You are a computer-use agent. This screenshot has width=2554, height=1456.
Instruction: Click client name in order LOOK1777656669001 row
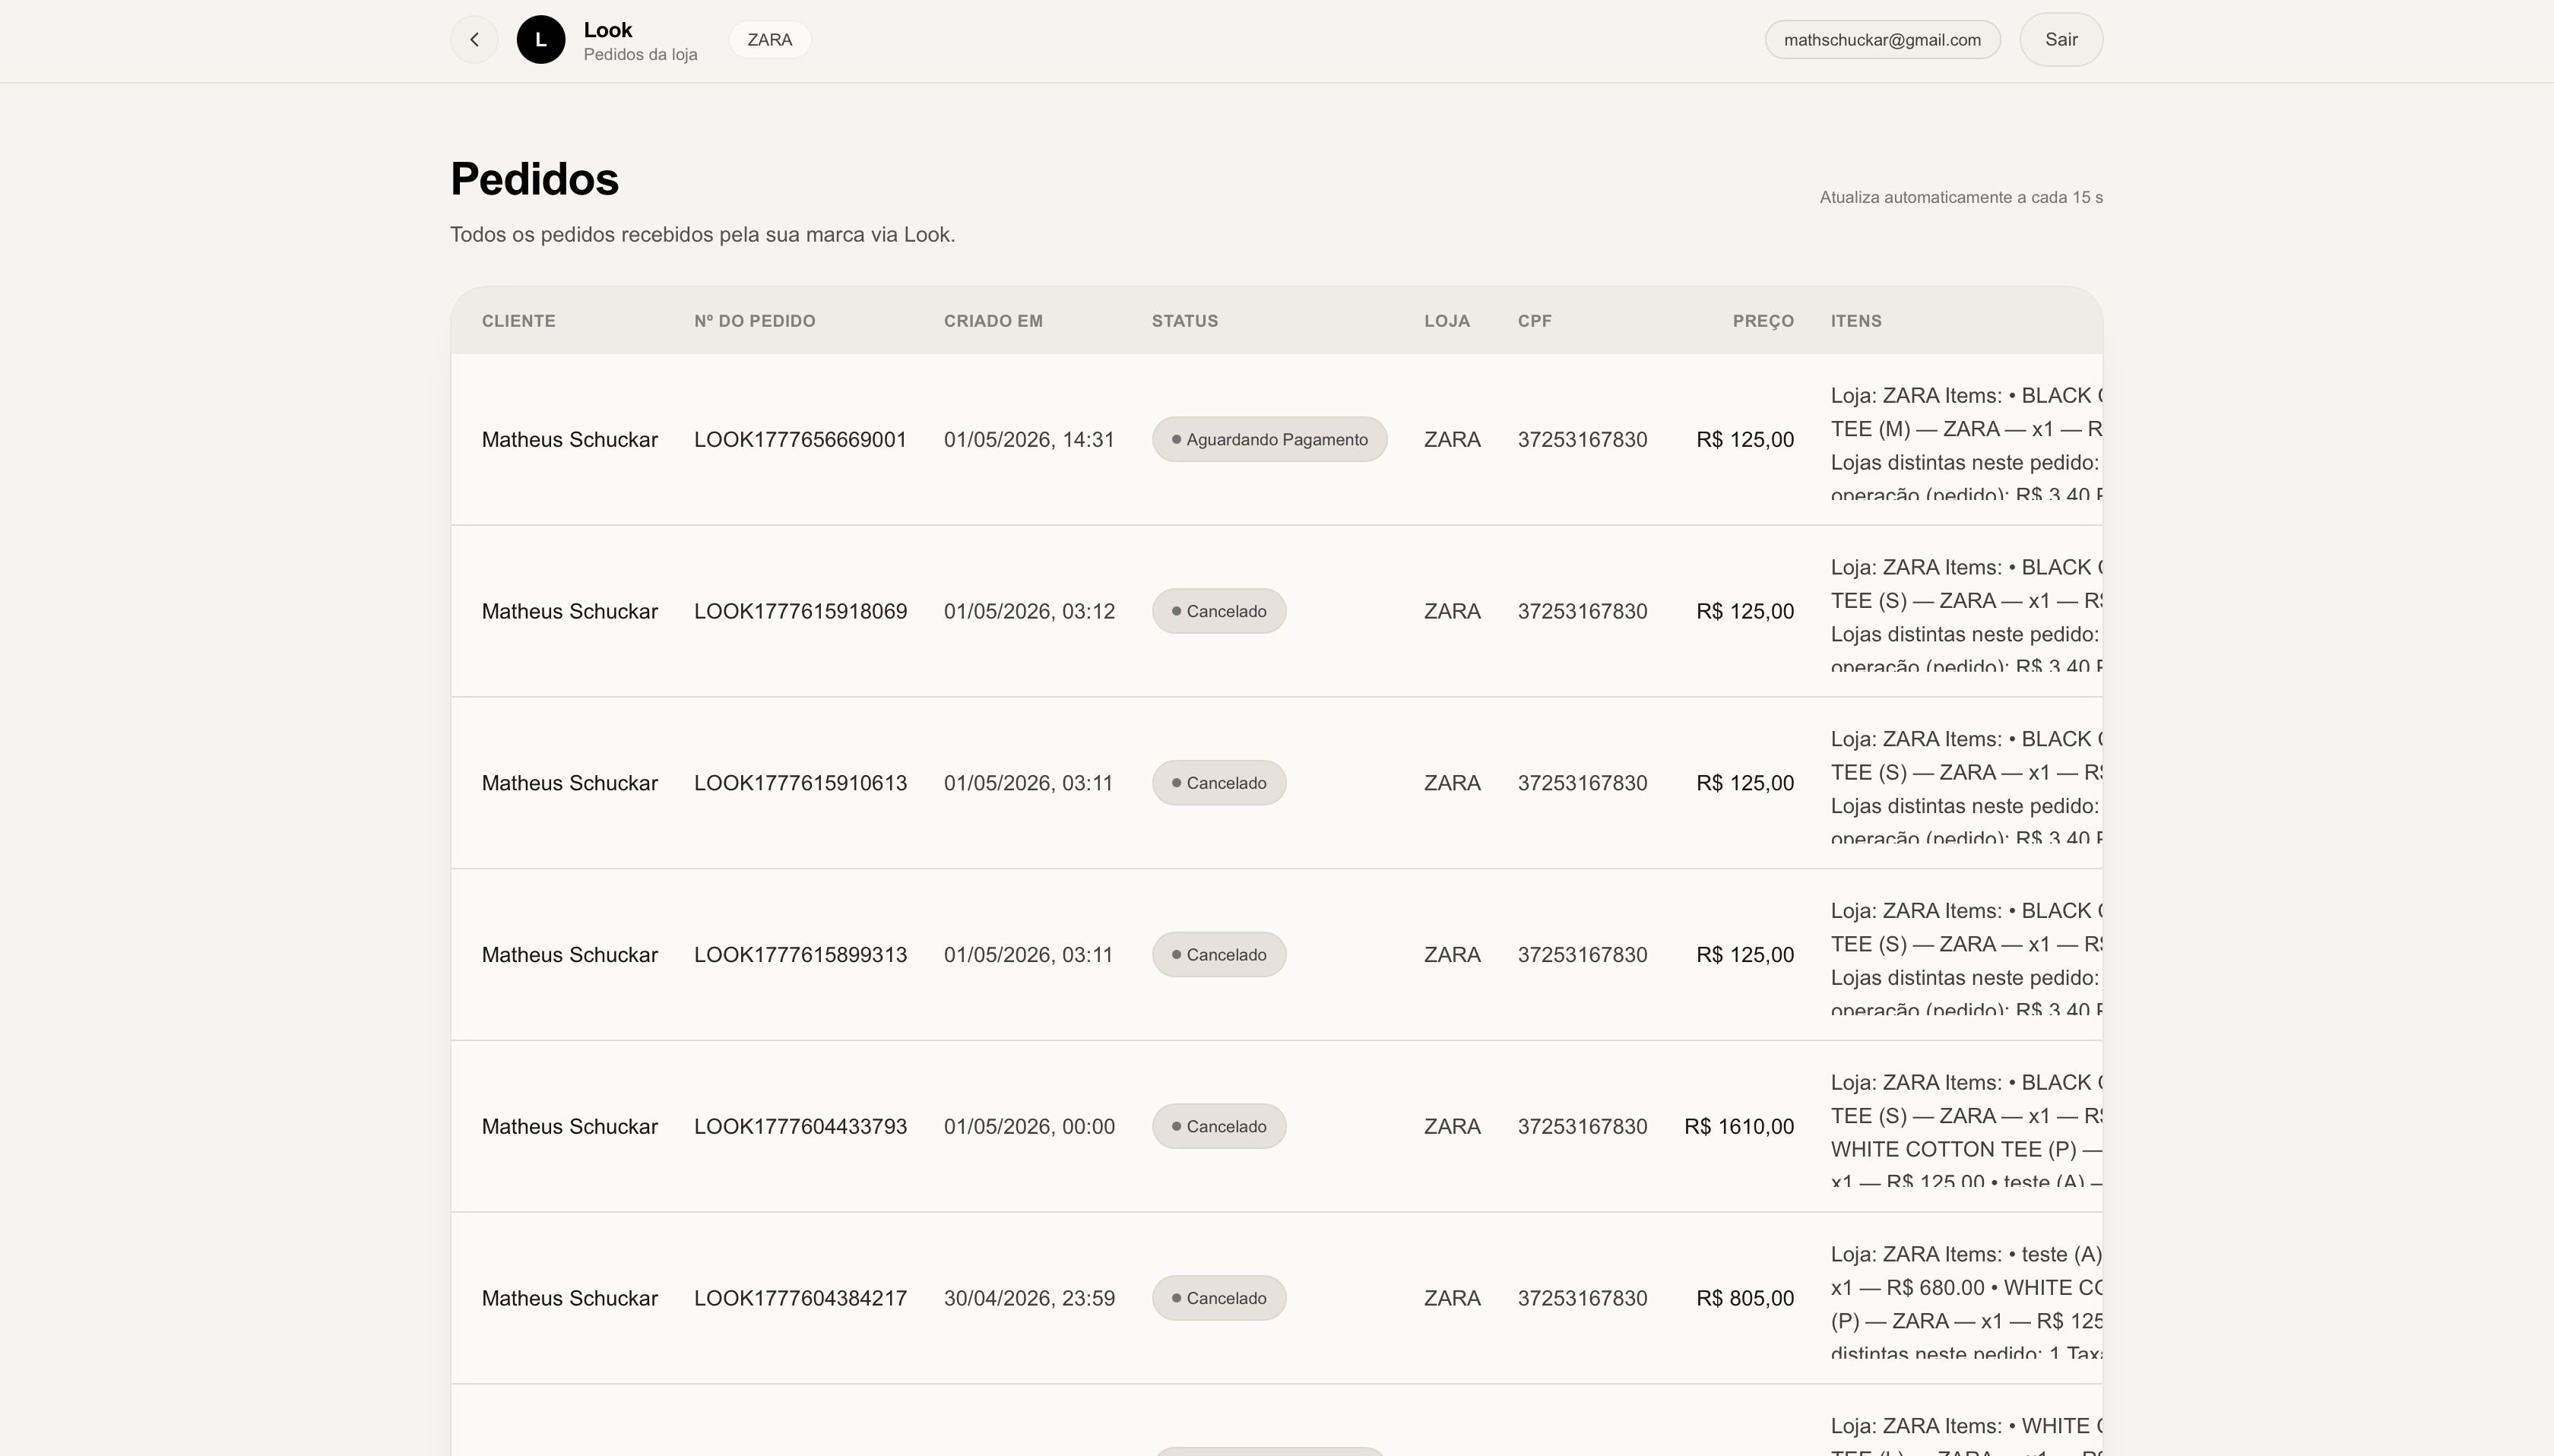pyautogui.click(x=570, y=440)
